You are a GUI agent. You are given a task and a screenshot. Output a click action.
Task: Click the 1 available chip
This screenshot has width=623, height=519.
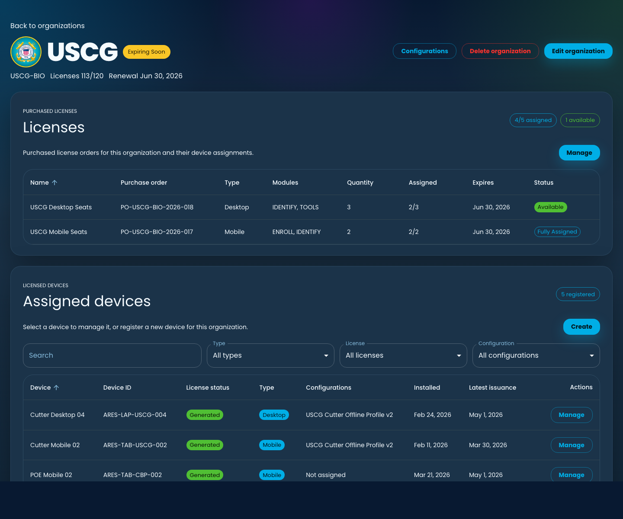[580, 120]
